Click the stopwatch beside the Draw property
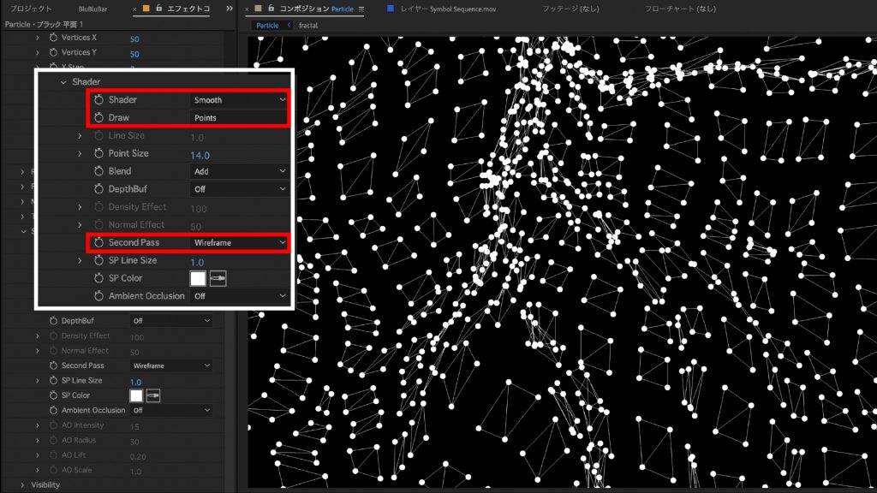877x493 pixels. [x=98, y=117]
